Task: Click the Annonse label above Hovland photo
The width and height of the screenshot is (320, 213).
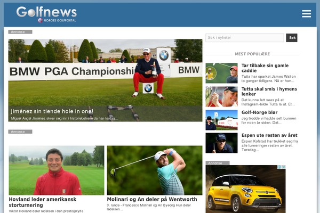Action: 20,132
